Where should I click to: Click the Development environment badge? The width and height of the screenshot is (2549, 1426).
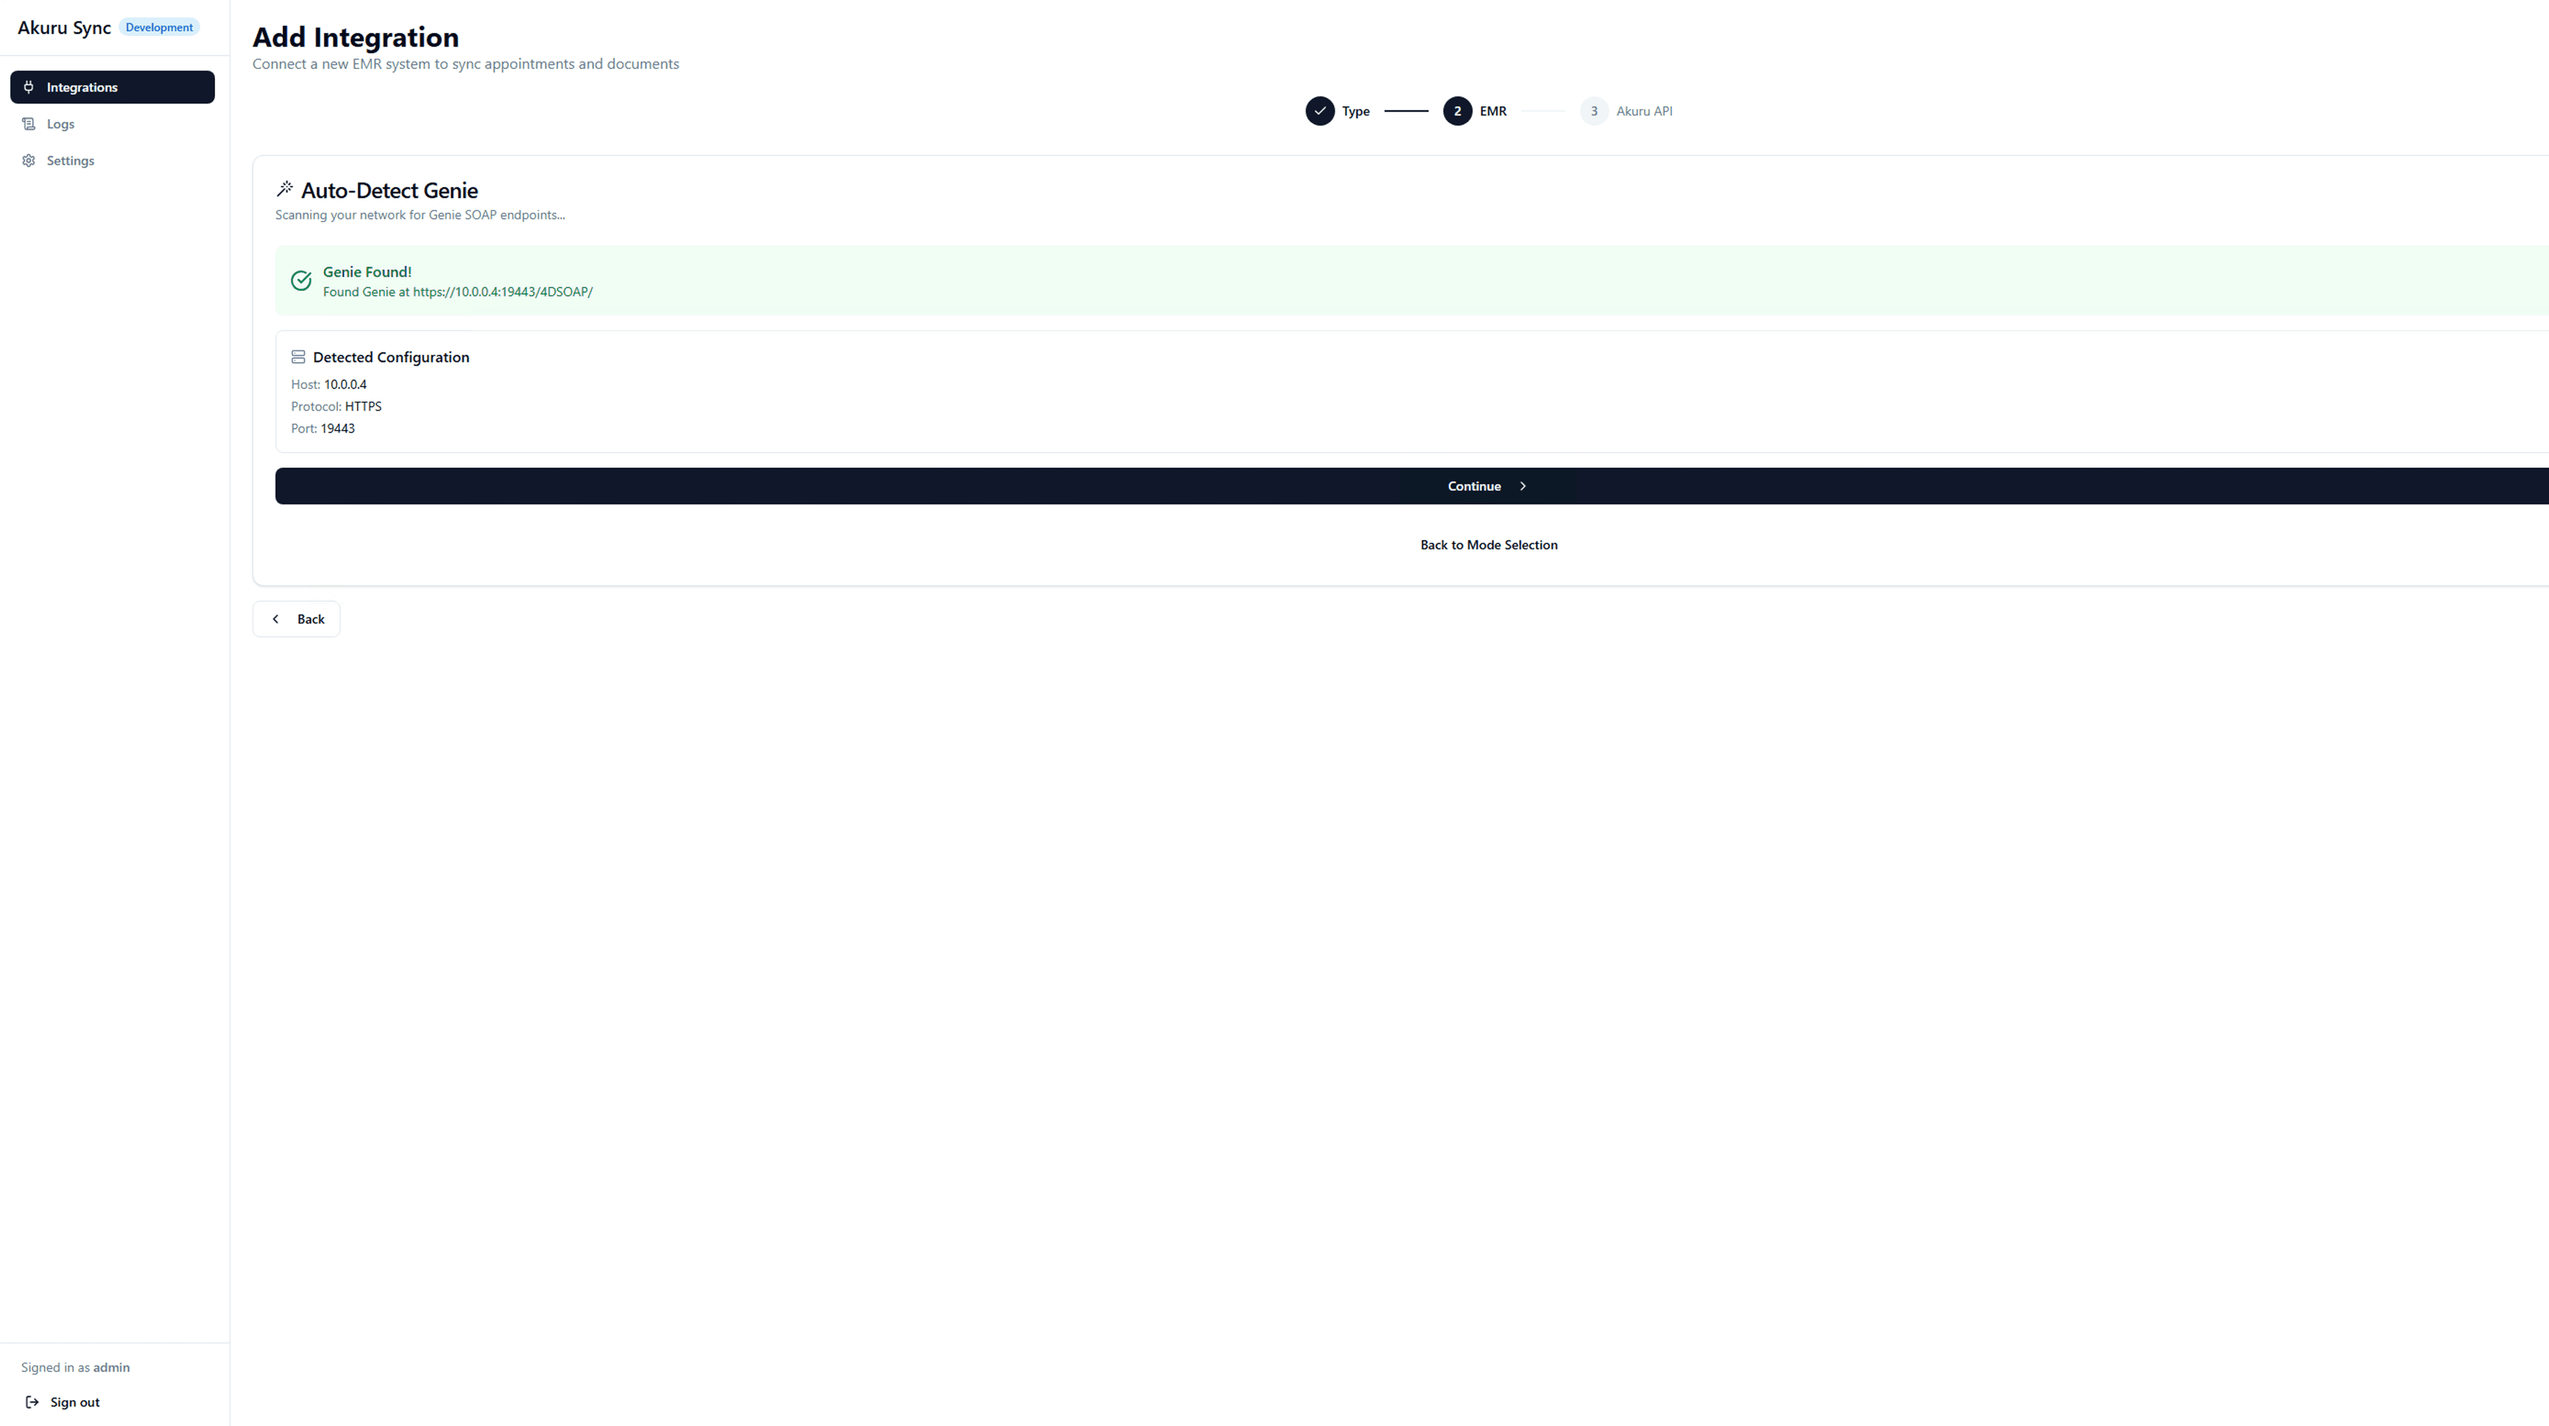[159, 27]
